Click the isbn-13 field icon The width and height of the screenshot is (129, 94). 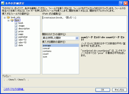(x=16, y=40)
